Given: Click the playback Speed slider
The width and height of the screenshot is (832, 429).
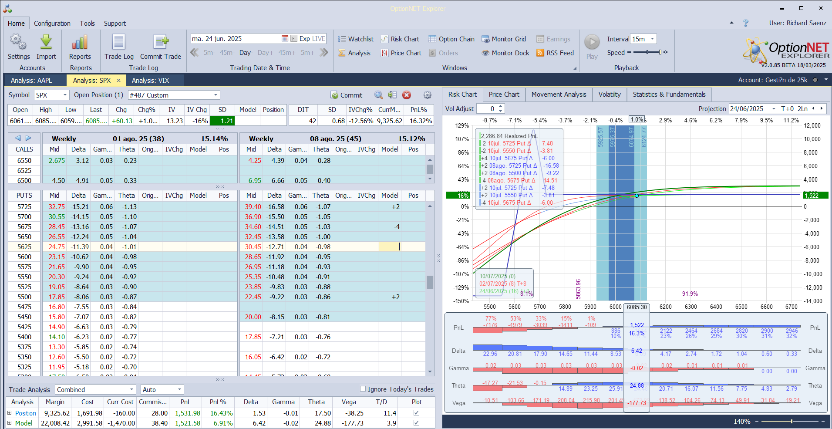Looking at the screenshot, I should [x=647, y=52].
